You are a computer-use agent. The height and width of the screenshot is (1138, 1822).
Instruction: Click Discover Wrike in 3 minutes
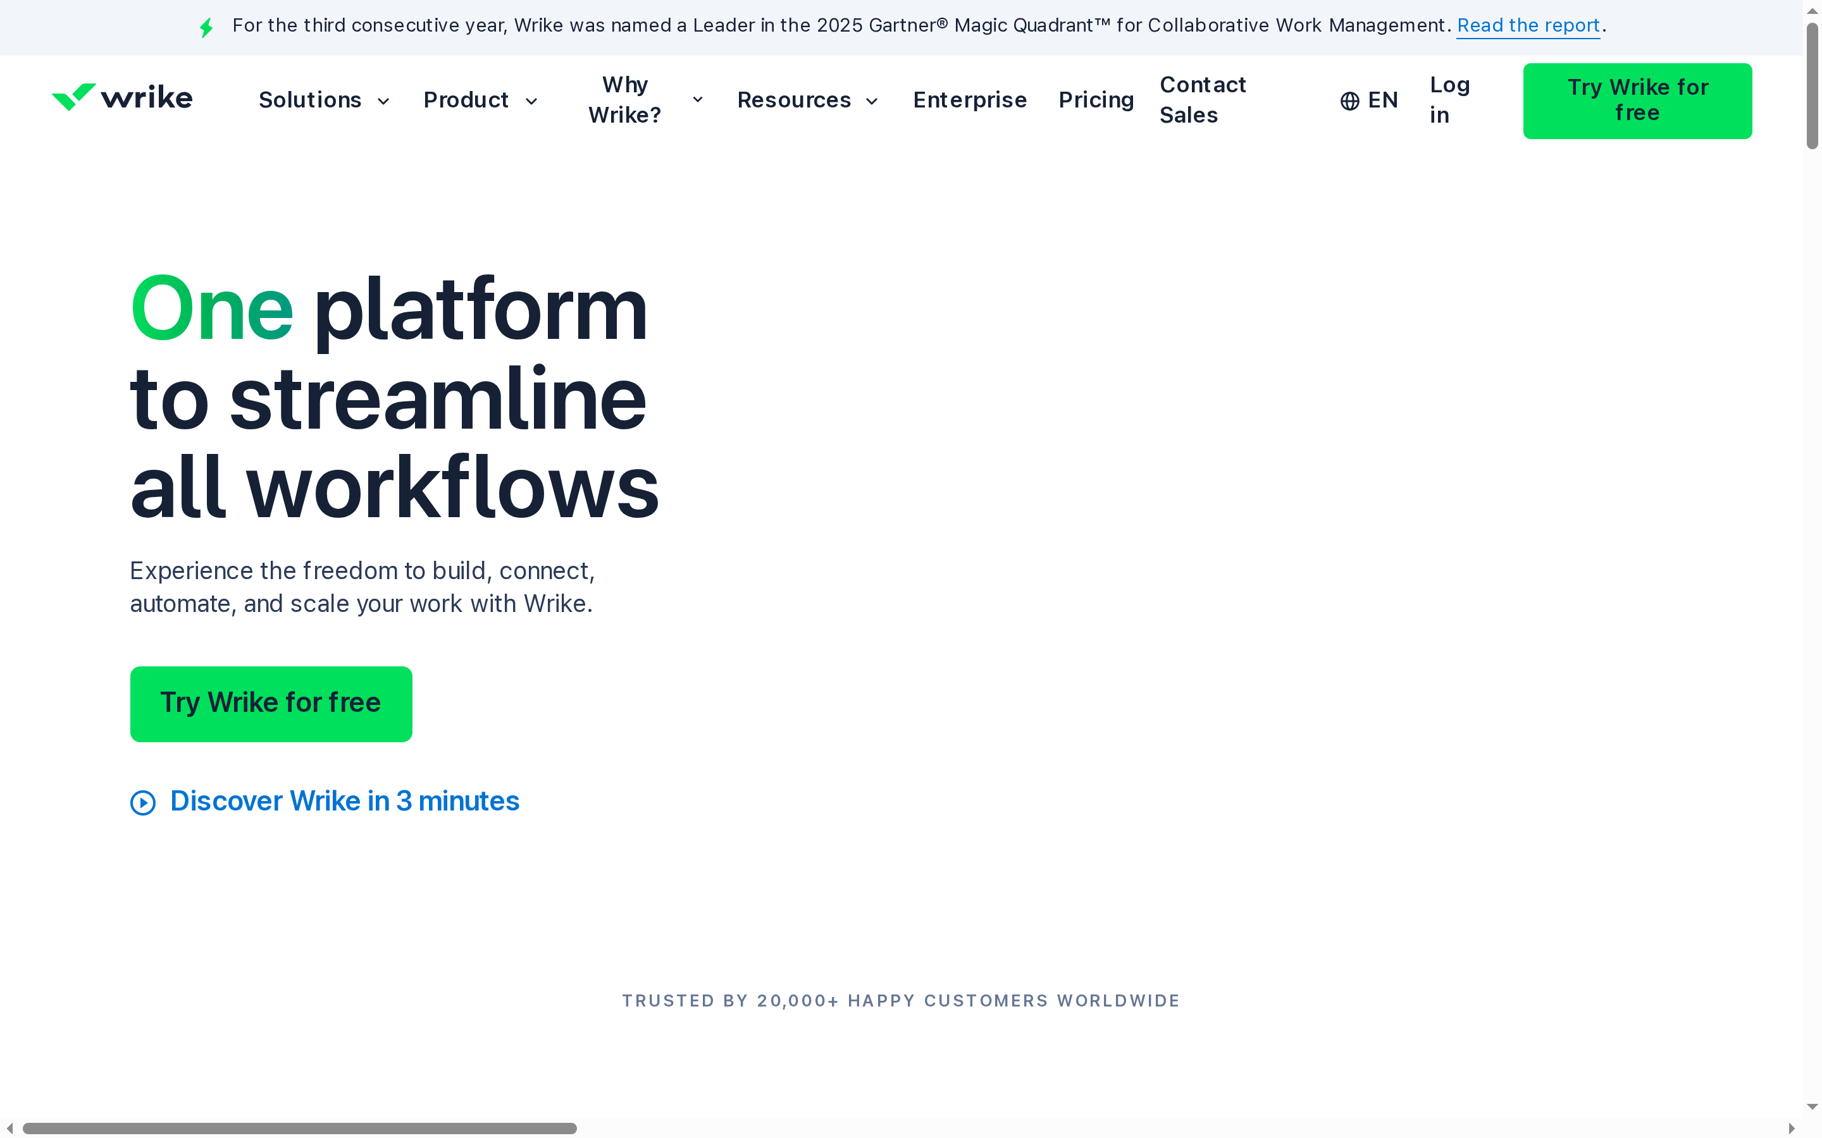[344, 801]
